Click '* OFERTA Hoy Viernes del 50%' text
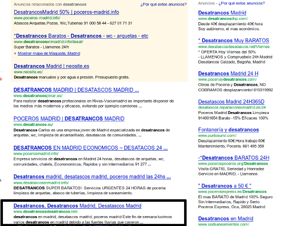 pyautogui.click(x=227, y=52)
